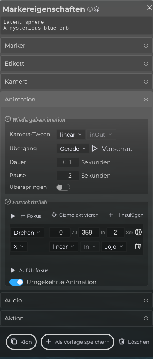Open the Jojo loop mode dropdown
The height and width of the screenshot is (359, 153).
click(114, 247)
